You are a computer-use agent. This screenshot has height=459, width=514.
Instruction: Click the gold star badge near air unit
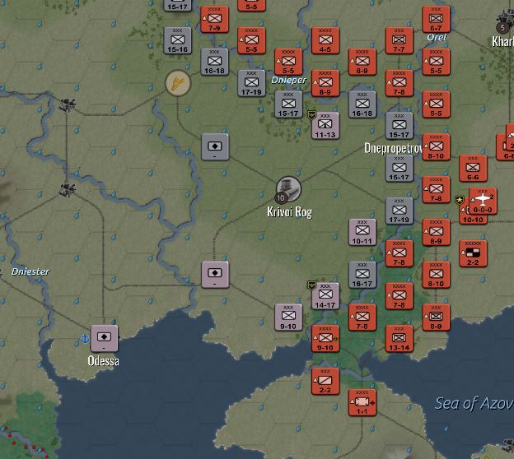(x=460, y=200)
